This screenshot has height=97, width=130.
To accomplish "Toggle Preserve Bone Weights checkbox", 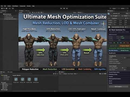I will (122, 63).
